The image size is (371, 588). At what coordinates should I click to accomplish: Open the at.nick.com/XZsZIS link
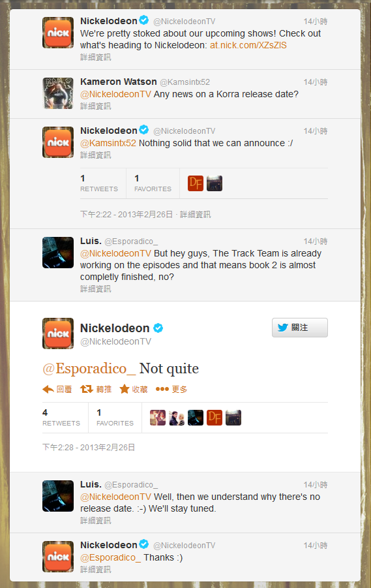point(248,46)
